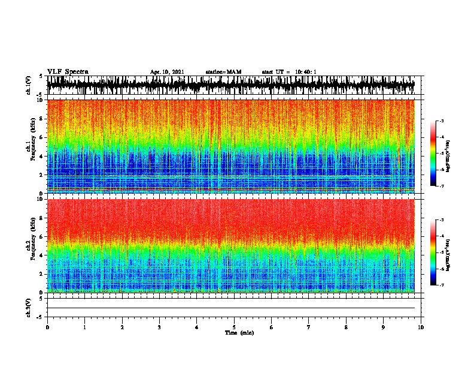
Task: Click the time axis tick labeled 3
Action: (x=159, y=327)
